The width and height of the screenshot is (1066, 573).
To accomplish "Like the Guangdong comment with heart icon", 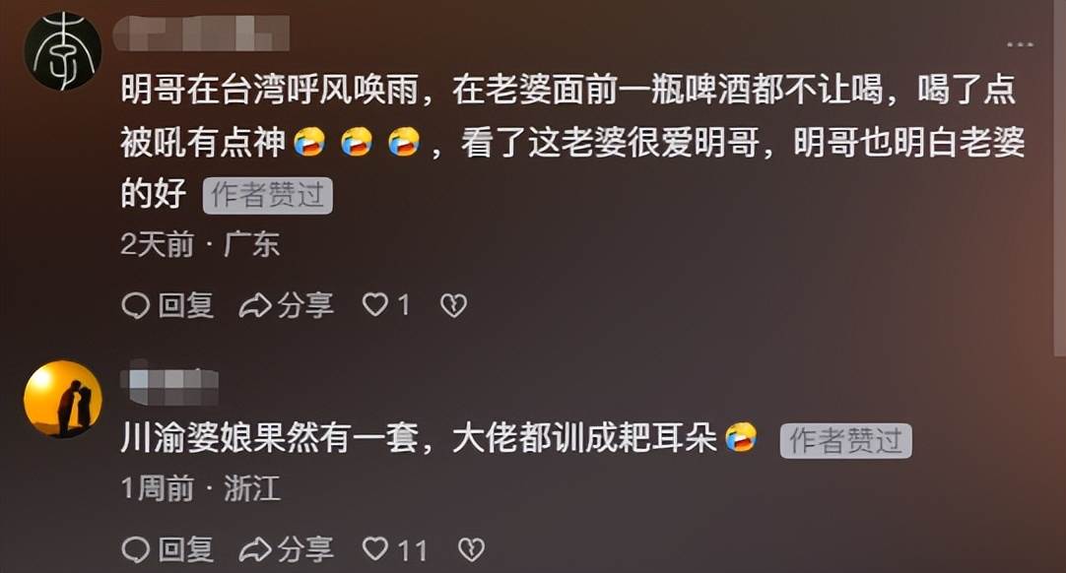I will point(374,305).
